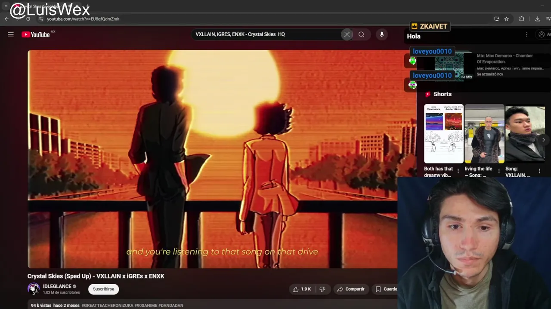Like the video with thumbs up 1.9 K
This screenshot has width=551, height=309.
coord(302,289)
